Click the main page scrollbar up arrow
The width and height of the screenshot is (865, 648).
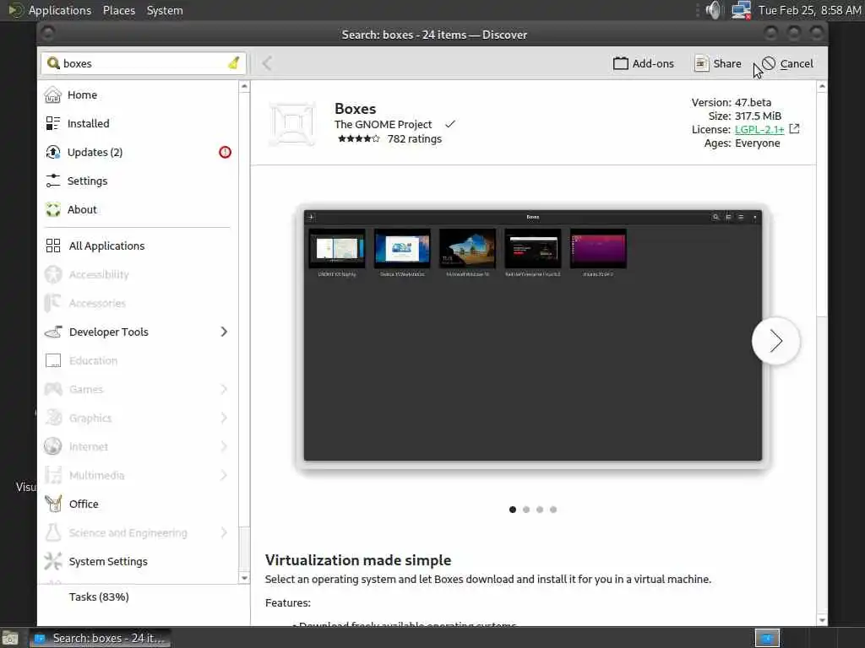(x=822, y=87)
